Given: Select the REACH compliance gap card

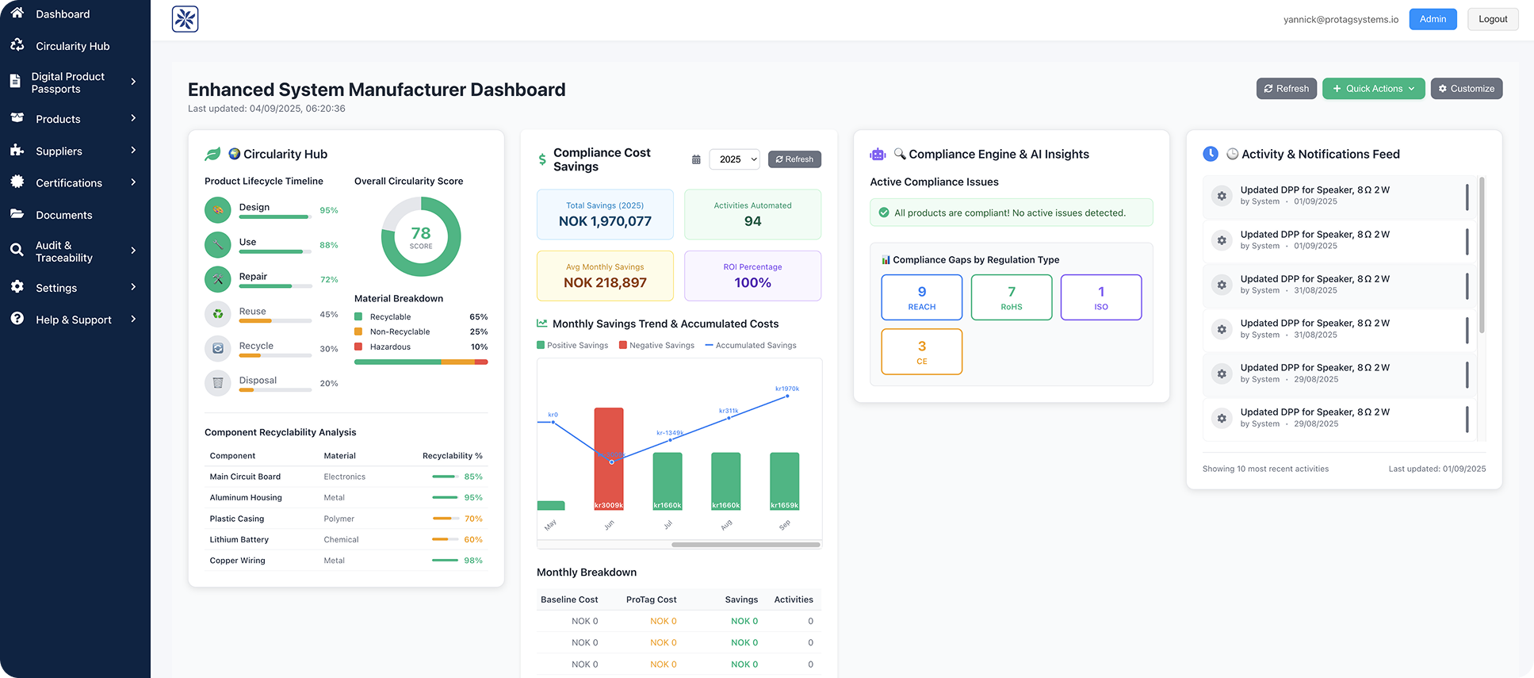Looking at the screenshot, I should coord(921,297).
